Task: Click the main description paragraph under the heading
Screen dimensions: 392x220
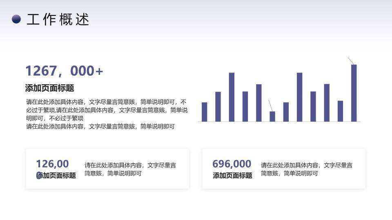Action: tap(106, 114)
